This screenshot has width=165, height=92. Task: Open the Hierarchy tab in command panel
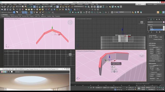(x=154, y=19)
